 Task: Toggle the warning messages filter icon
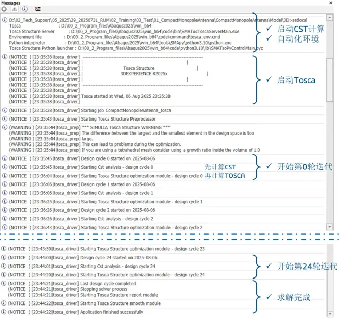[x=15, y=9]
